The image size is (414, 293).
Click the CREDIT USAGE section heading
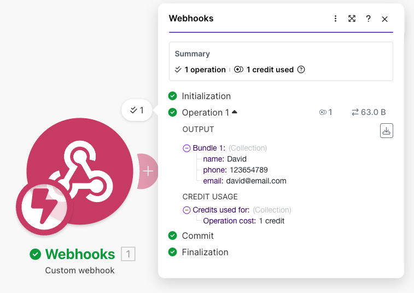click(x=210, y=197)
